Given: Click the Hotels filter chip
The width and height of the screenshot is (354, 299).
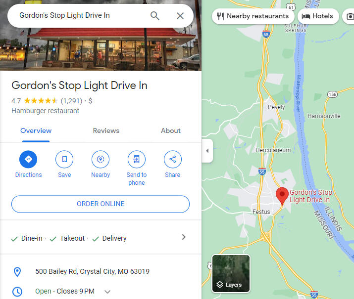Looking at the screenshot, I should click(318, 16).
